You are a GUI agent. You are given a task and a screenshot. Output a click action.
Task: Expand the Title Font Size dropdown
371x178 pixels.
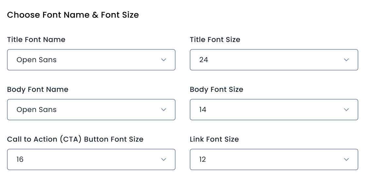(274, 60)
